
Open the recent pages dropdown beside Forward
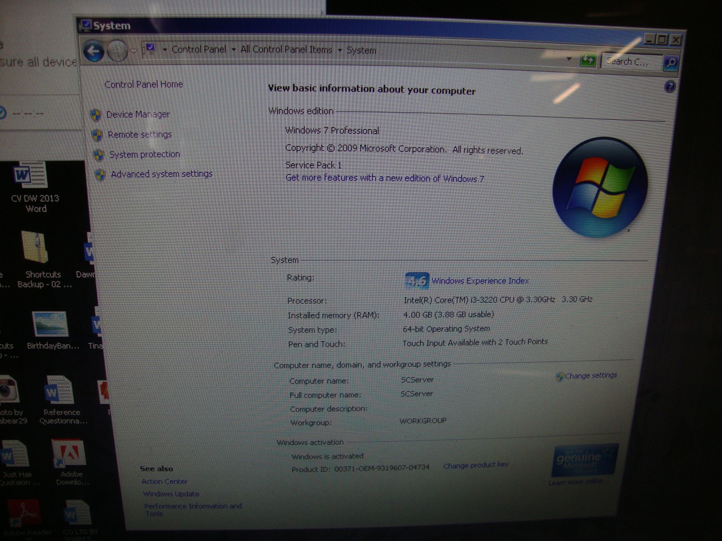tap(134, 51)
